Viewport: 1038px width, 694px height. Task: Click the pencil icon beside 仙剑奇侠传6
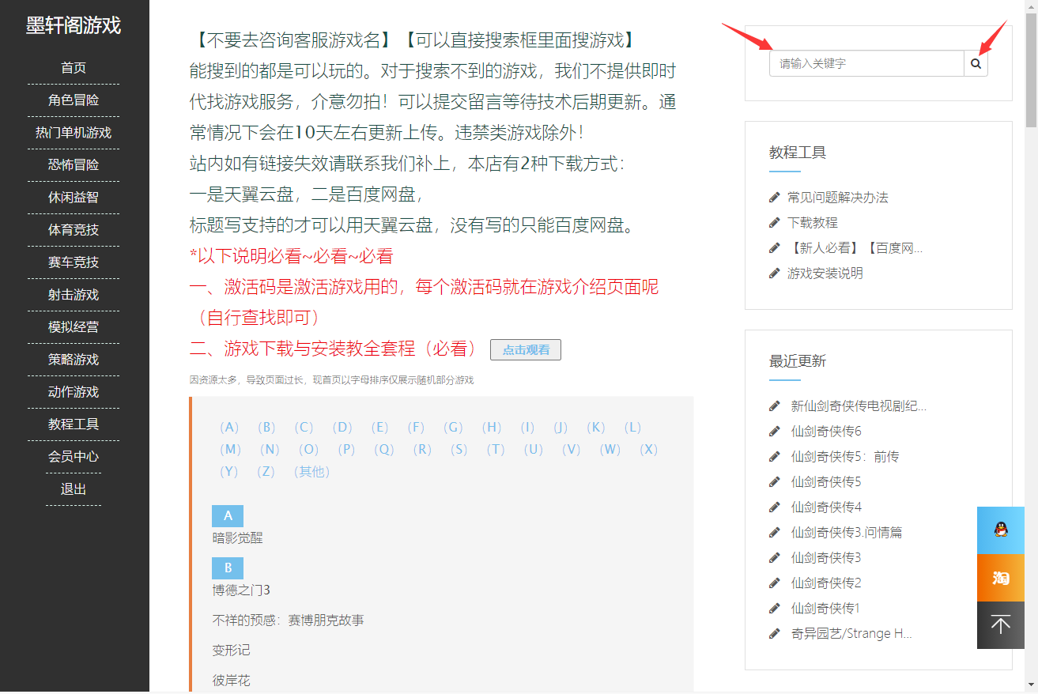click(x=775, y=432)
